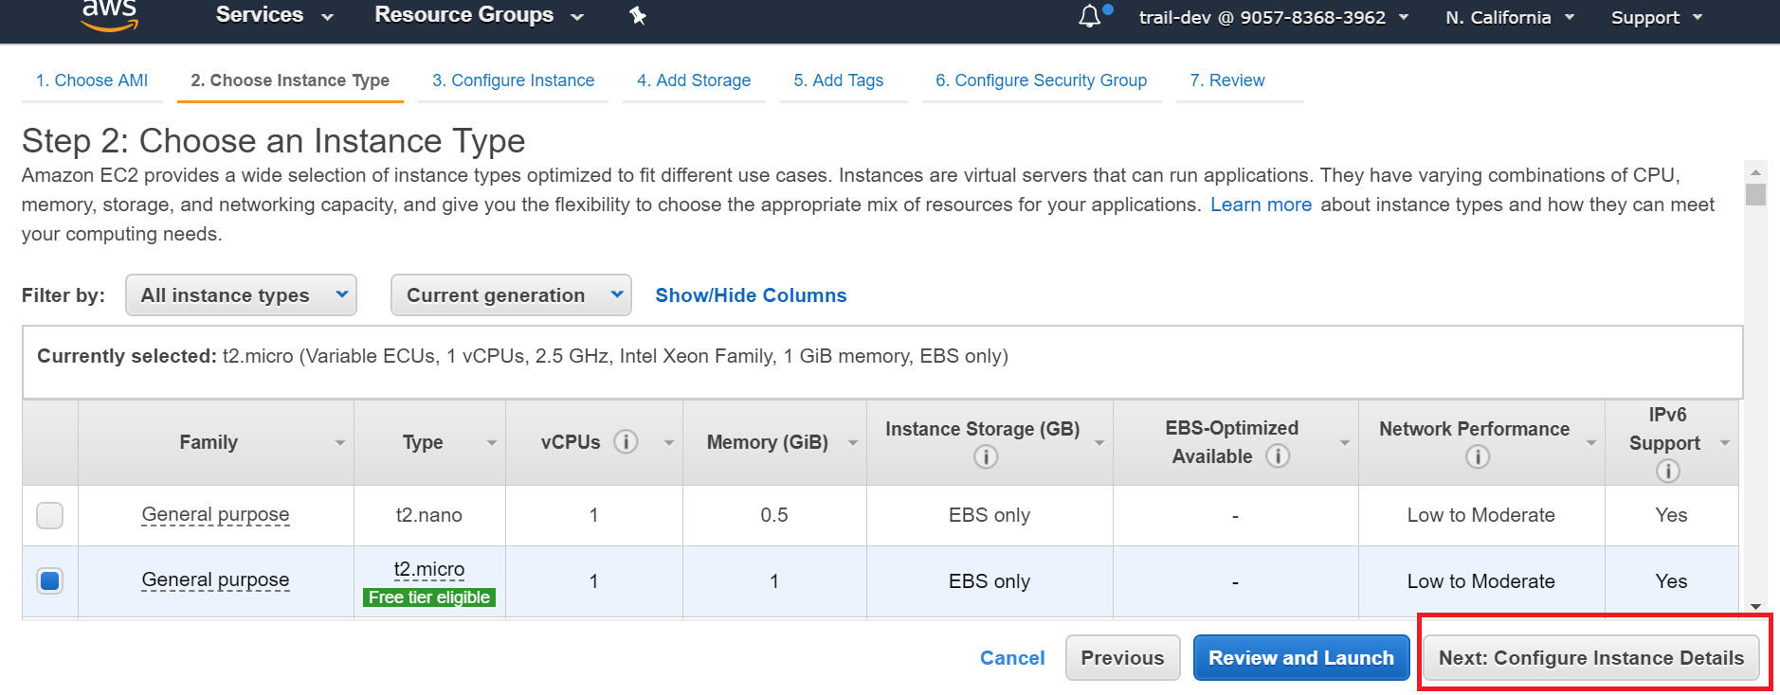Viewport: 1780px width, 695px height.
Task: Open the notifications bell icon
Action: point(1090,16)
